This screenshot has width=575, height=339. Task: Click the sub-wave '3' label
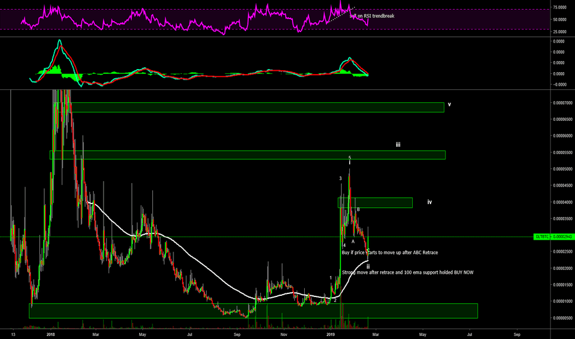pos(341,179)
